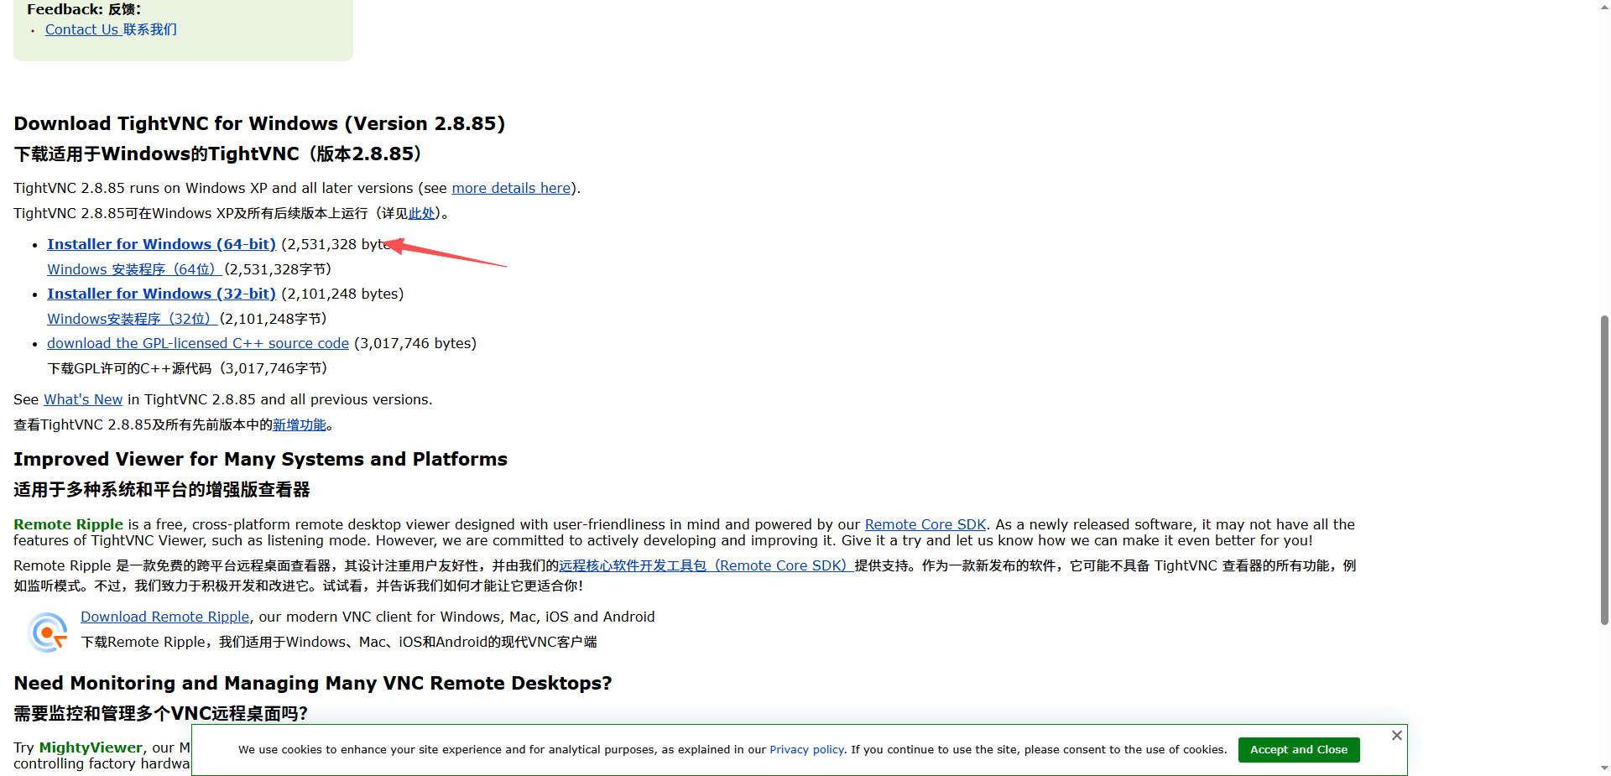Open the 此处 details link
Viewport: 1611px width, 776px height.
(421, 213)
